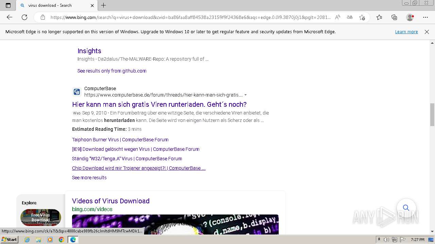435x244 pixels.
Task: See results only from github.com
Action: pyautogui.click(x=112, y=71)
